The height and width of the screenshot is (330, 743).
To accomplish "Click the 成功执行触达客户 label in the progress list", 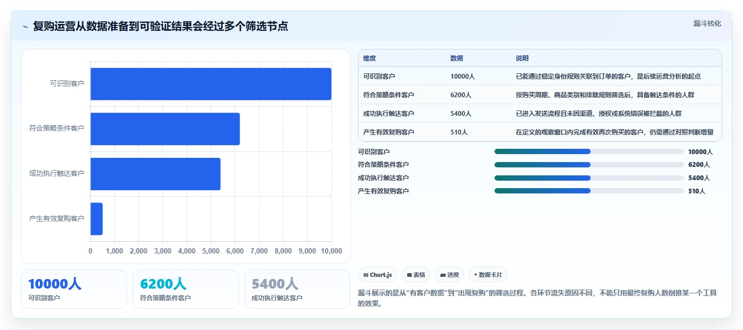I will (383, 178).
